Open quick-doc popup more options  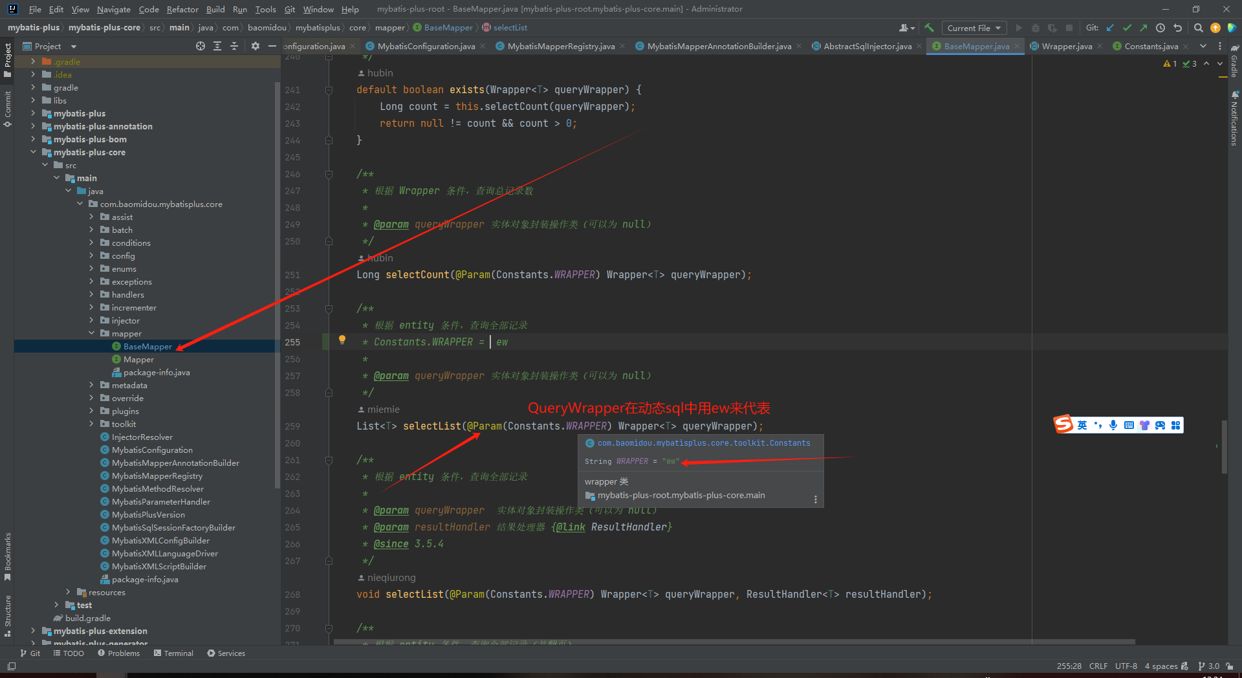815,499
